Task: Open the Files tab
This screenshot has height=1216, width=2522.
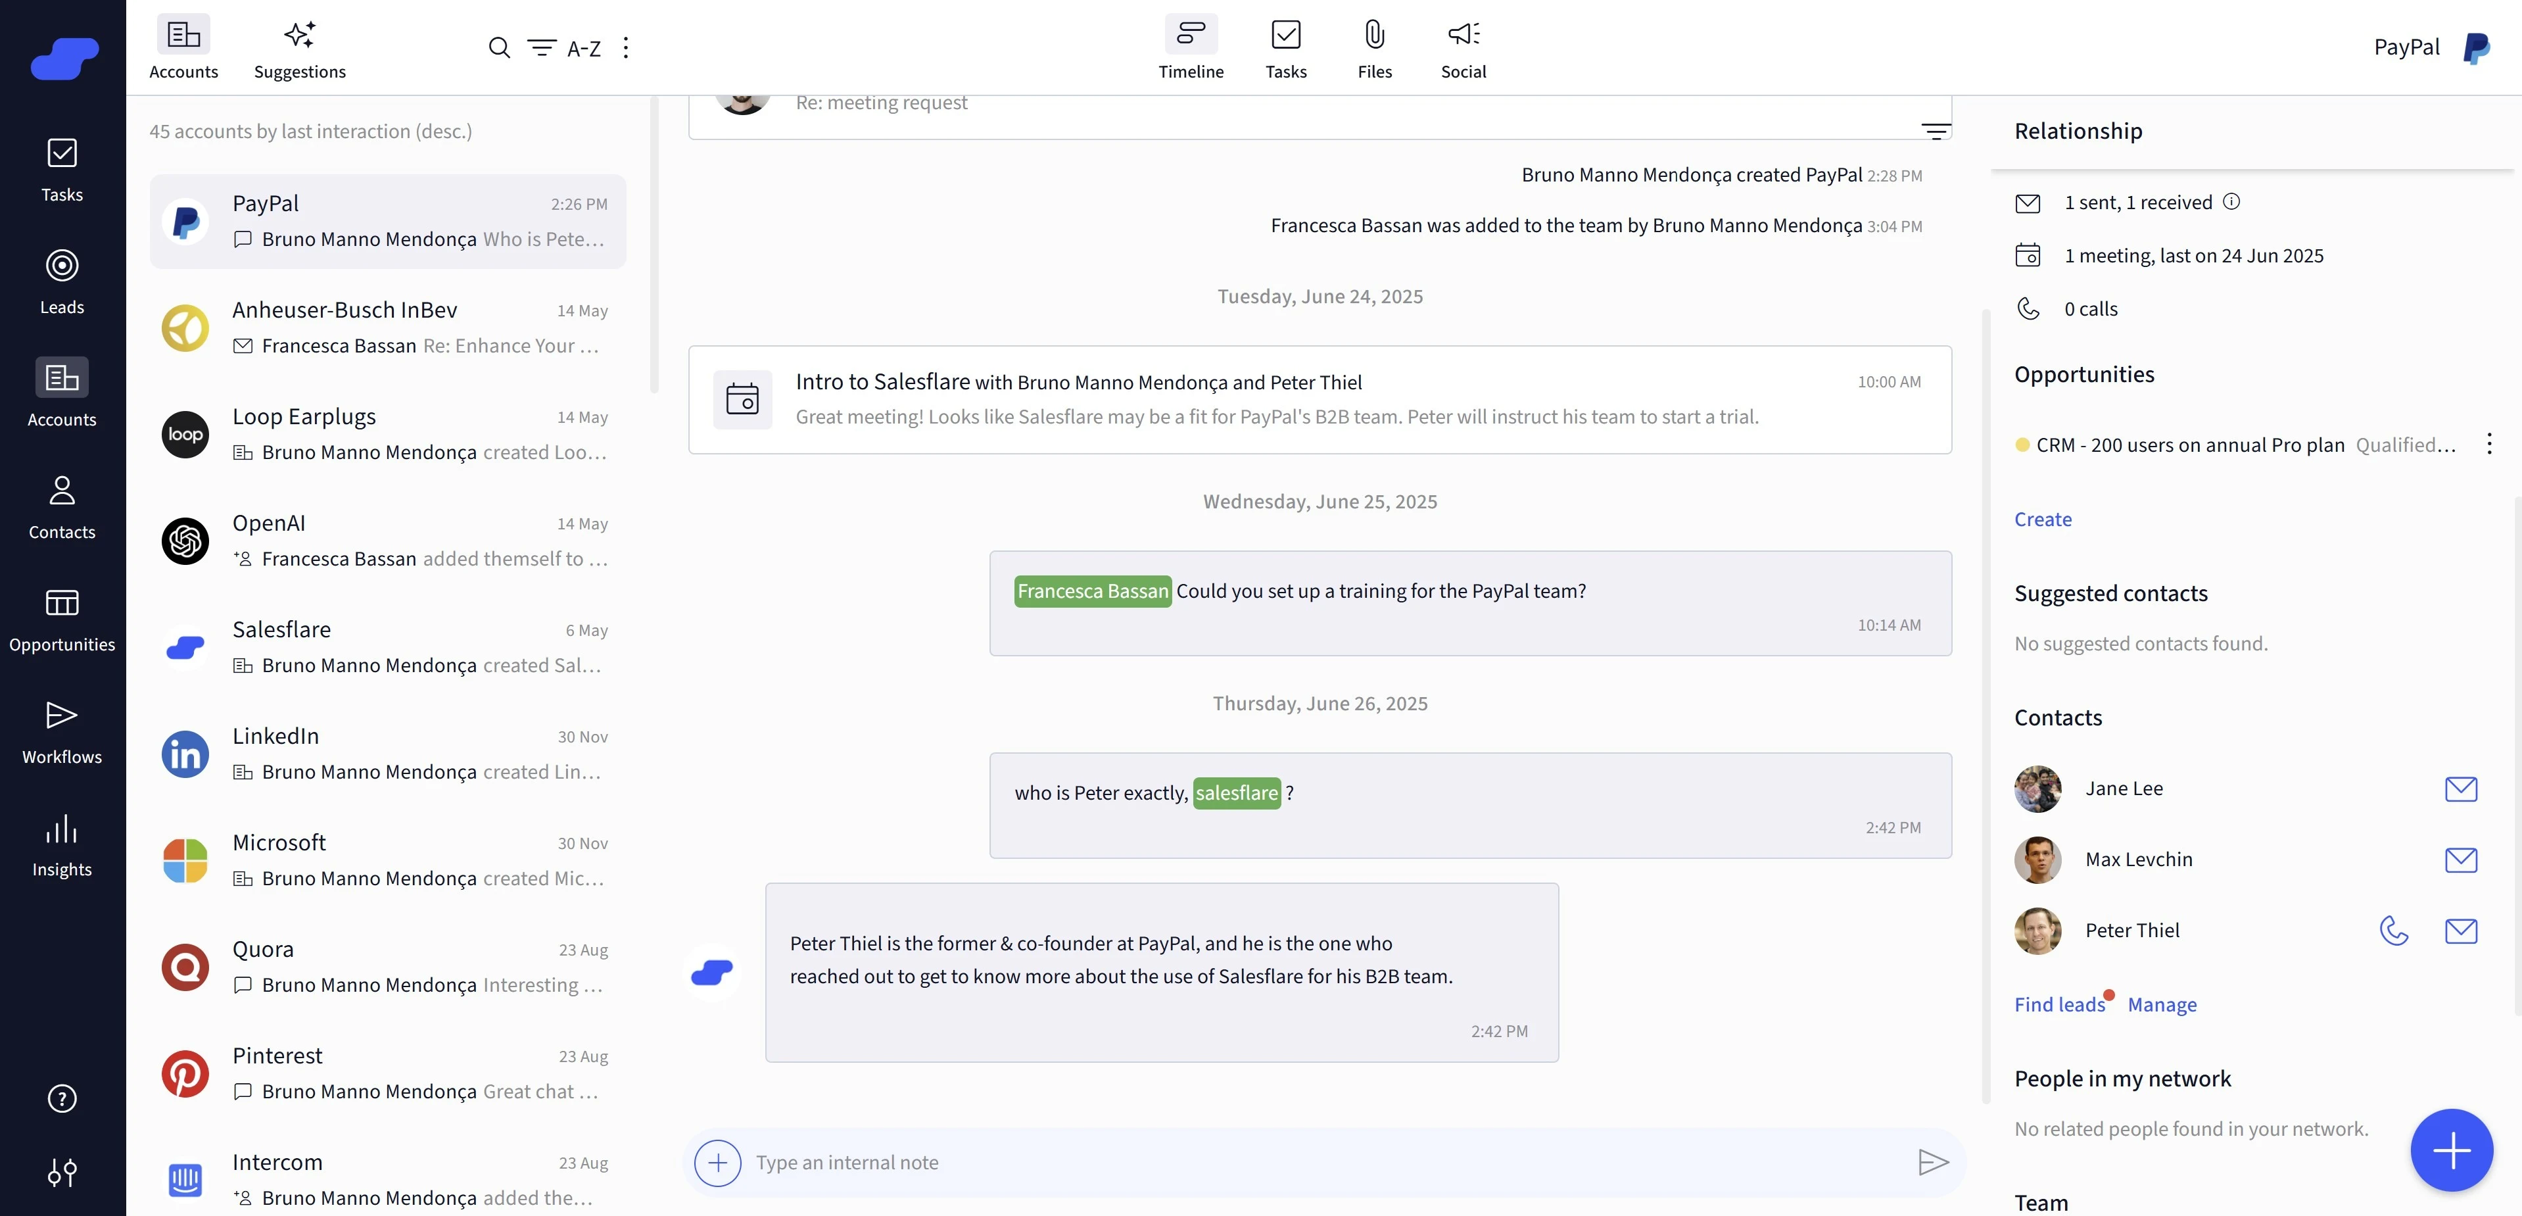Action: tap(1375, 48)
